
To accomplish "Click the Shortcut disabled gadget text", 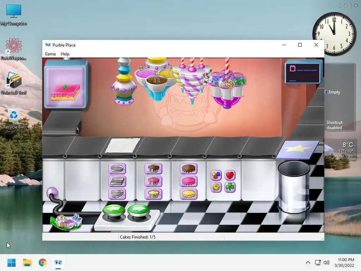I will [334, 125].
